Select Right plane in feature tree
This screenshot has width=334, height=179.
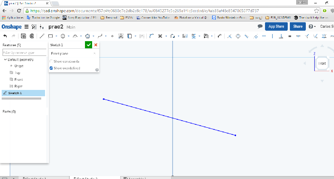pyautogui.click(x=19, y=87)
